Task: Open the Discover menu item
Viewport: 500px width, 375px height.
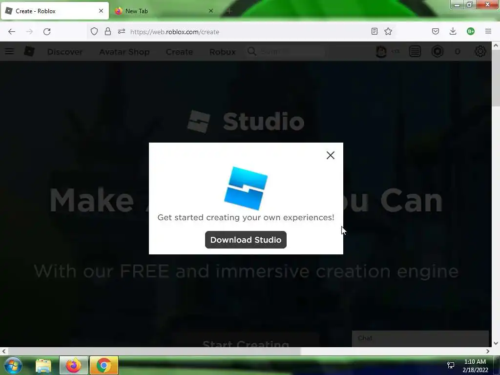Action: coord(65,52)
